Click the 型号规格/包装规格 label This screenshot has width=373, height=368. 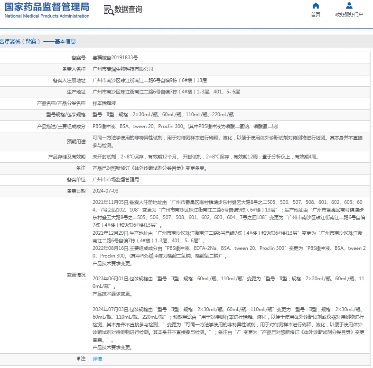[x=66, y=115]
